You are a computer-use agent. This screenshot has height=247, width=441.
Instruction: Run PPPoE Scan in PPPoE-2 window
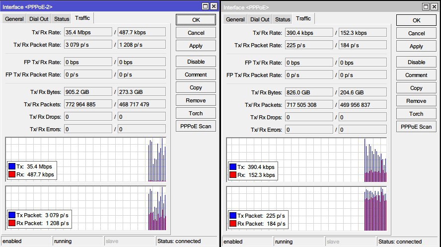coord(196,126)
